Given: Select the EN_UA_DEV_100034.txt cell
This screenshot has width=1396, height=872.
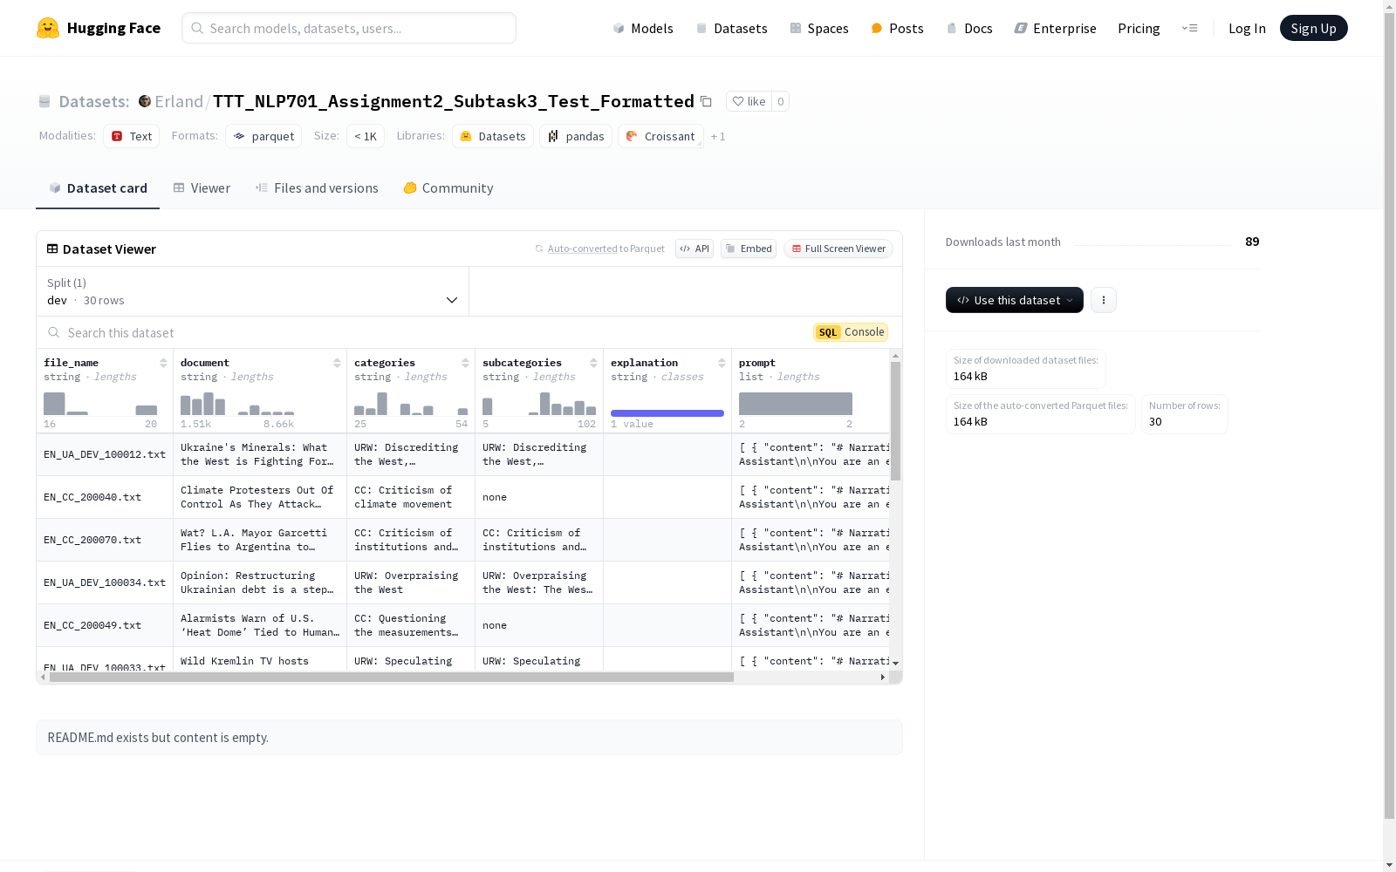Looking at the screenshot, I should click(x=105, y=582).
